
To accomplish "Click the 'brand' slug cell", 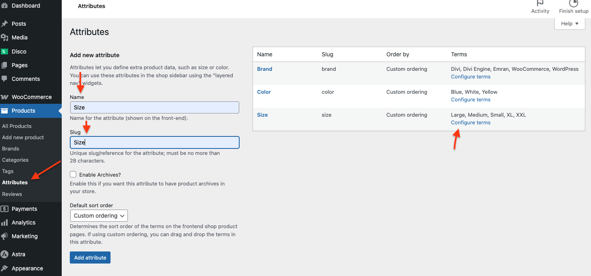I will [329, 69].
